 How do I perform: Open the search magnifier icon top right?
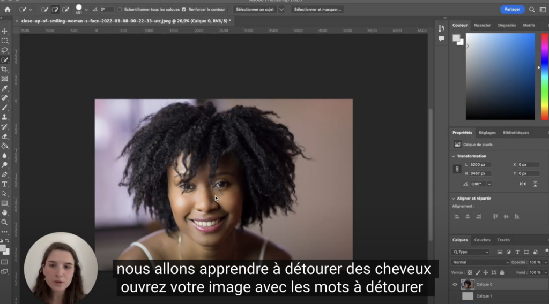[x=532, y=10]
